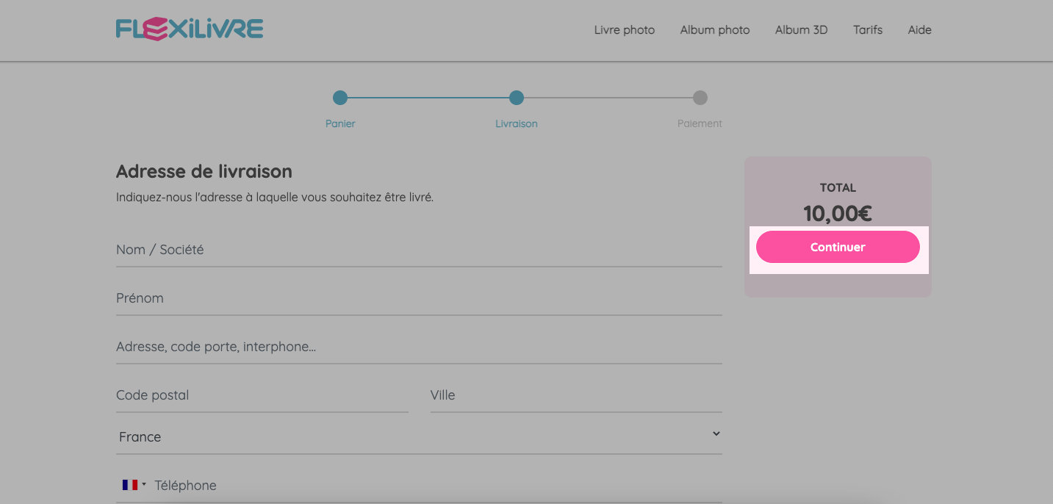
Task: Open the Tarifs page
Action: pos(868,30)
